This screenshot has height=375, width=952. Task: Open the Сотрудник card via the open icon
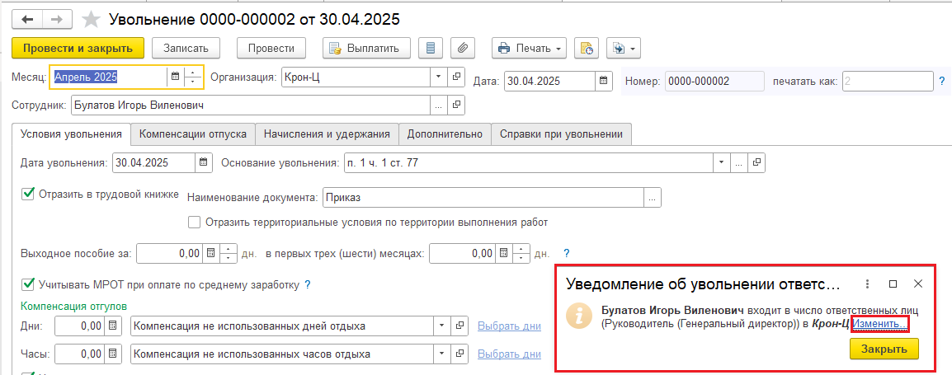click(456, 105)
